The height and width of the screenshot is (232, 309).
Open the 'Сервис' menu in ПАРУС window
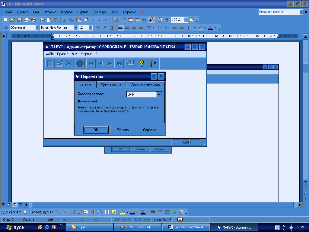pyautogui.click(x=87, y=54)
